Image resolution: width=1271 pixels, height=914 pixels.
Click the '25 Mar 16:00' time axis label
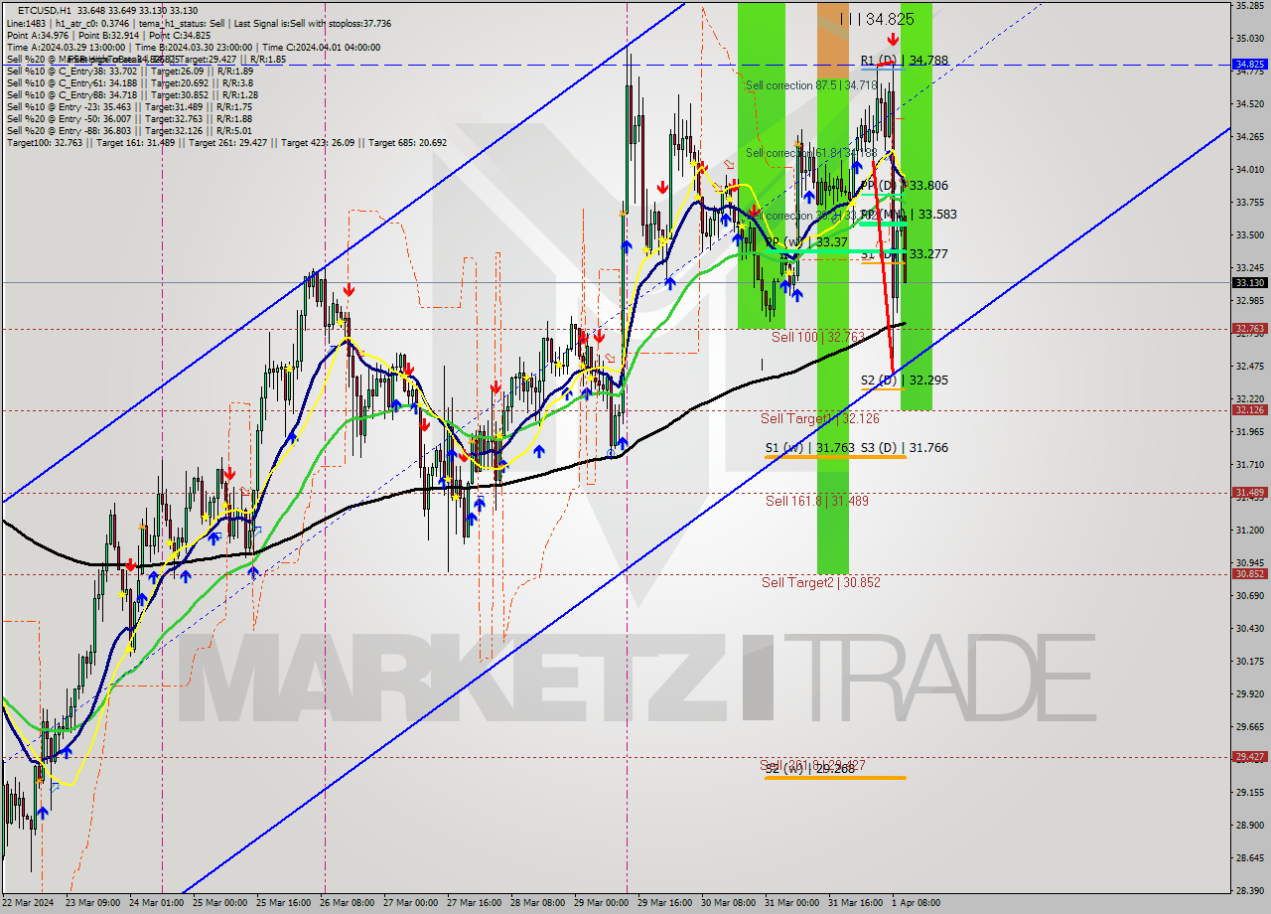283,903
